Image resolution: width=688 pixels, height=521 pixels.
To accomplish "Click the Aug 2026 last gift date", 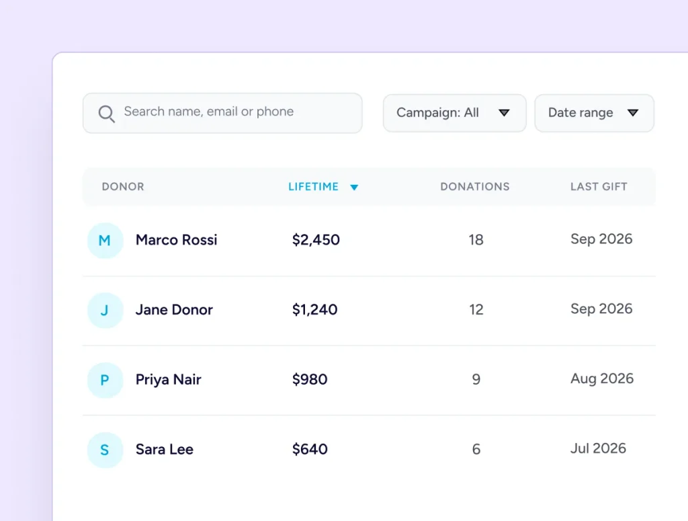I will click(x=602, y=378).
